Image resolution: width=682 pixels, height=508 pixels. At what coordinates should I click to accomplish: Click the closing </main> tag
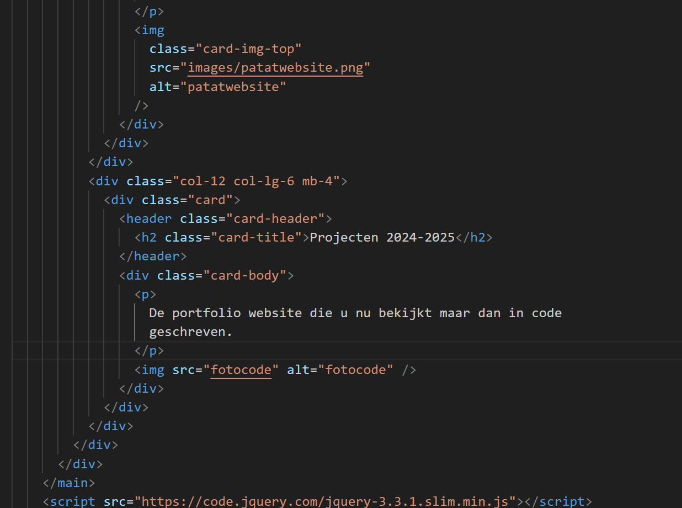70,483
